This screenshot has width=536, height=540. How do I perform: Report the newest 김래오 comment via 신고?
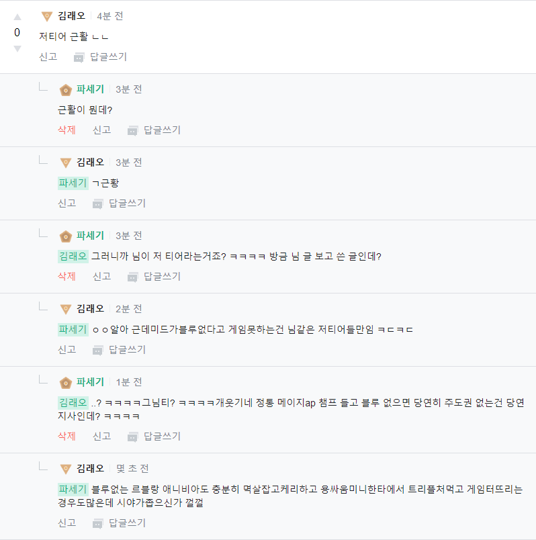pyautogui.click(x=66, y=523)
